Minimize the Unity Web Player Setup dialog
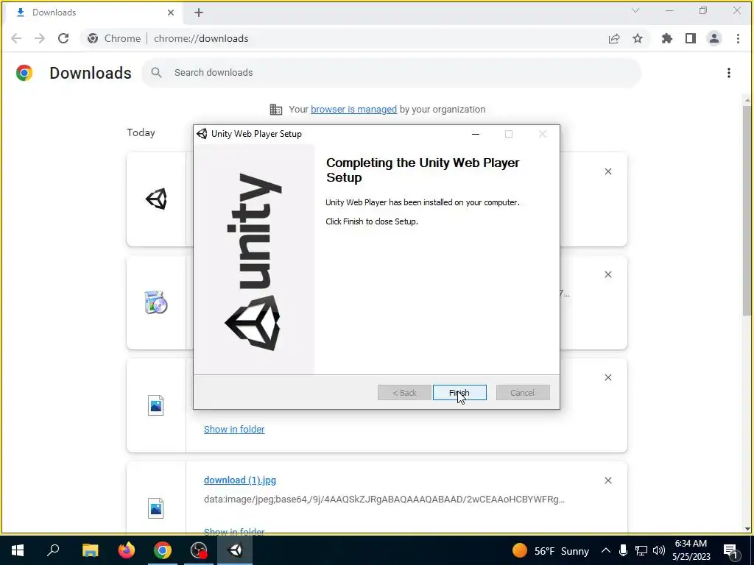Screen dimensions: 754x565 [x=476, y=134]
